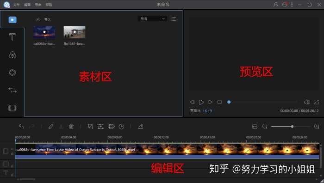Click the 00:00:00.00 / 00:01:26.12 time readout
This screenshot has width=324, height=183.
[x=299, y=111]
